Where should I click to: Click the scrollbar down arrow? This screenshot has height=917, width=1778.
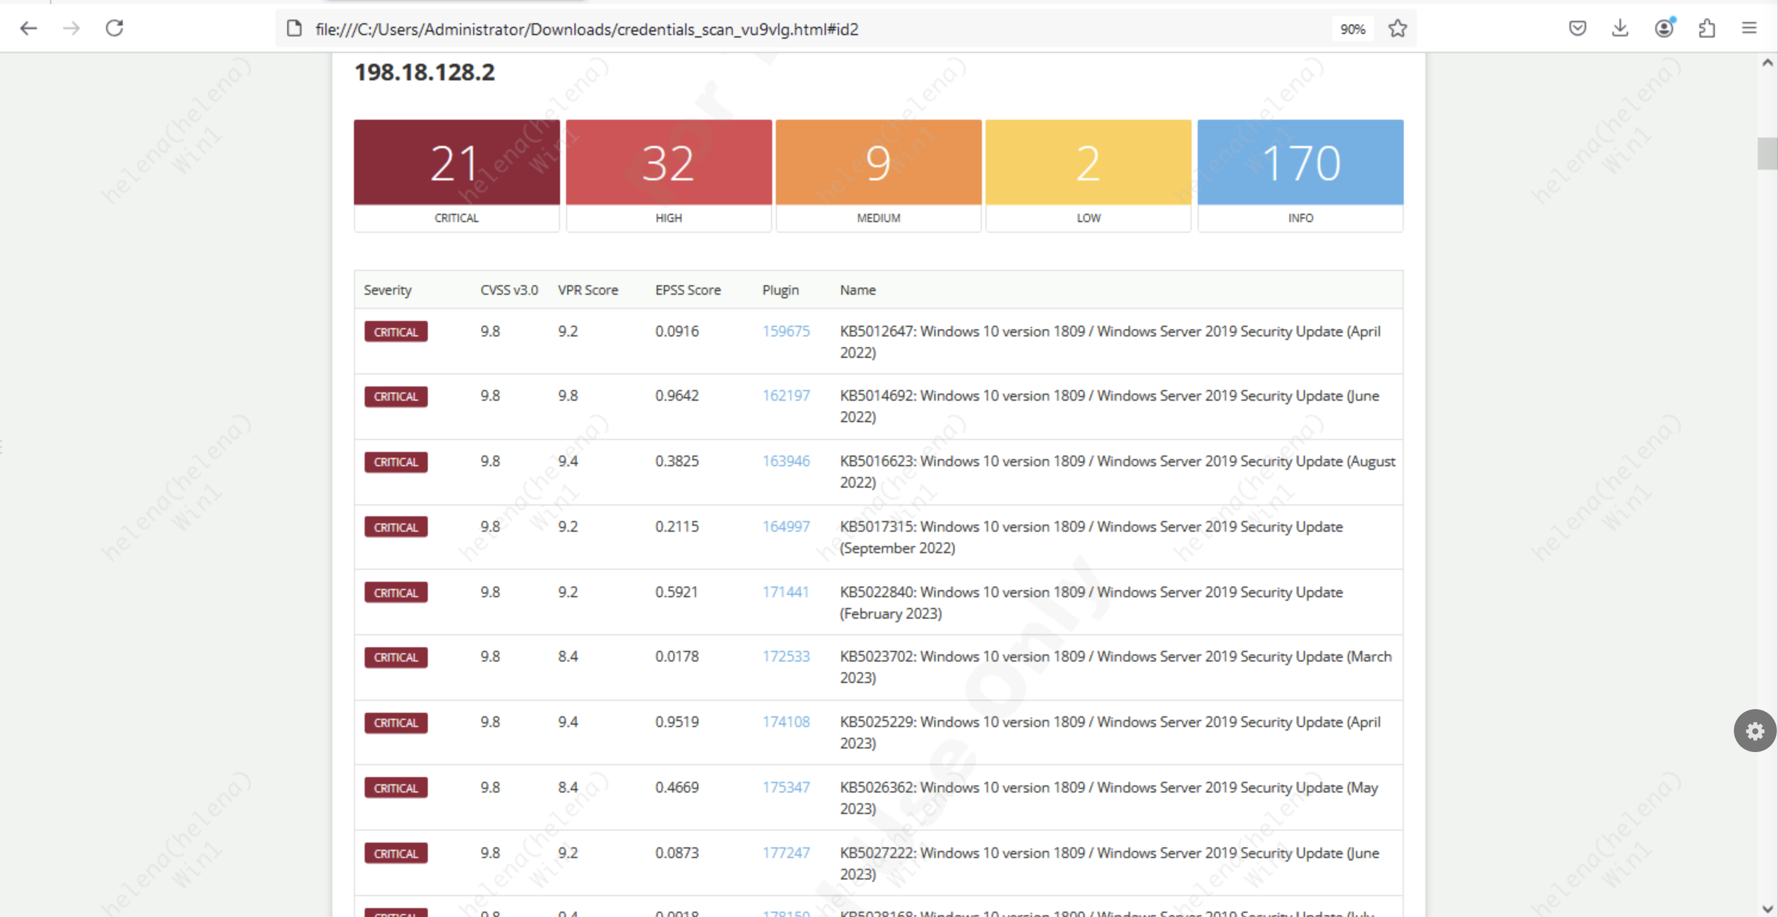pos(1768,908)
